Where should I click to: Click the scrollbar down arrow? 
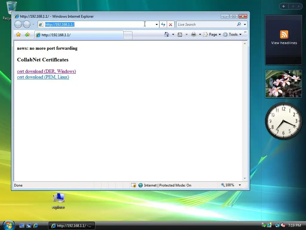coord(245,178)
